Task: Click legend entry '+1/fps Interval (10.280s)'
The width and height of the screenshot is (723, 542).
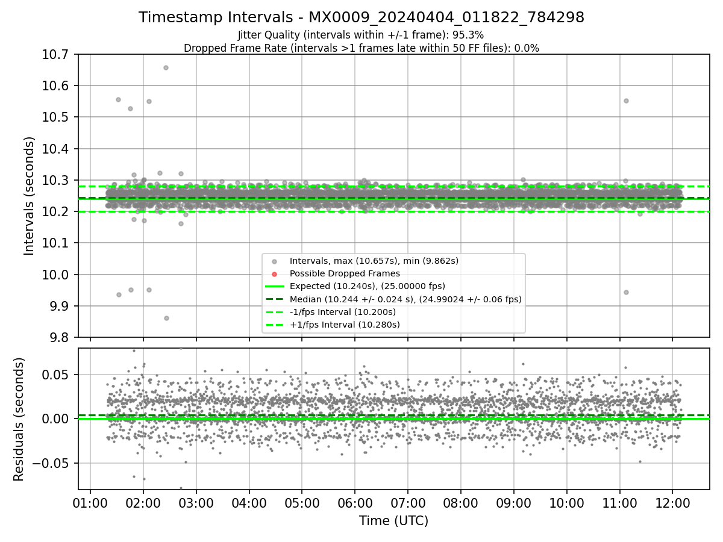Action: point(345,325)
